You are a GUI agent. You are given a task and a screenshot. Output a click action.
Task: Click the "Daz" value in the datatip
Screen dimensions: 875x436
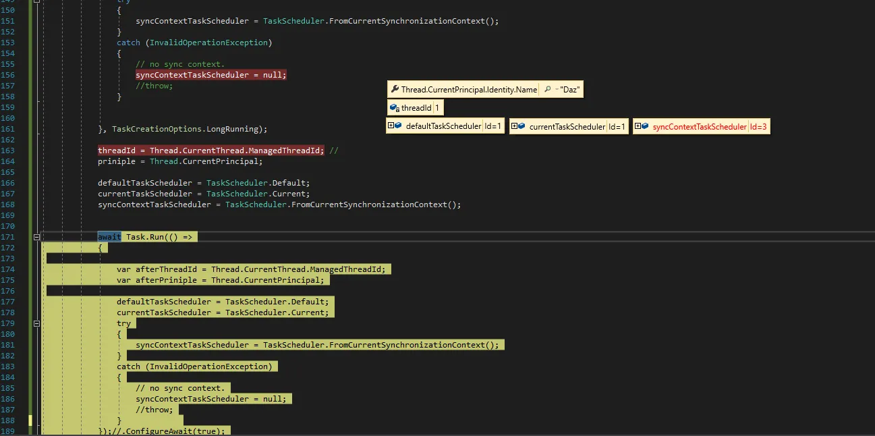tap(571, 90)
